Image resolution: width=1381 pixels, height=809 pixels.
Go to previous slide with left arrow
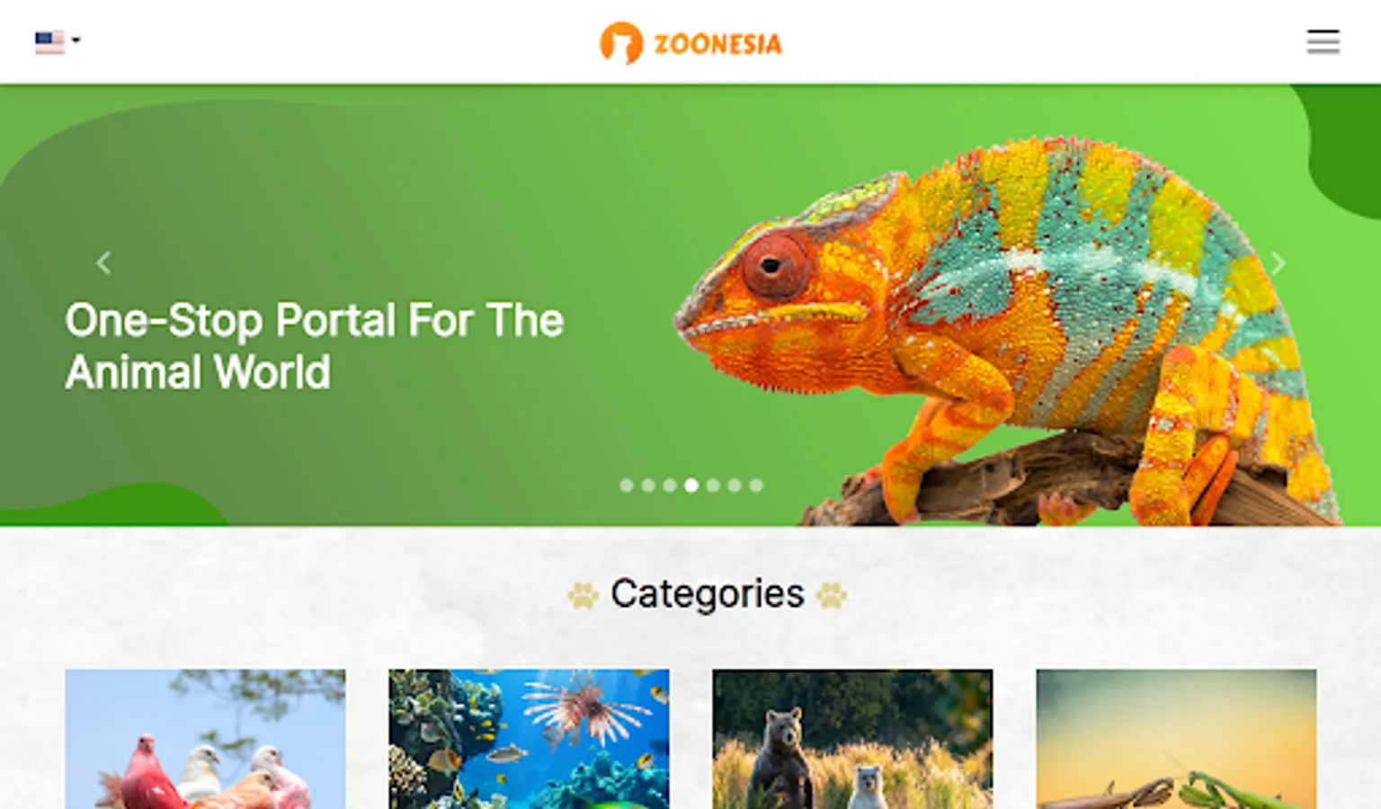click(103, 262)
